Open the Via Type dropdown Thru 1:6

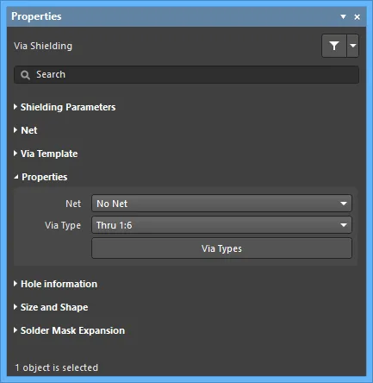[x=221, y=225]
